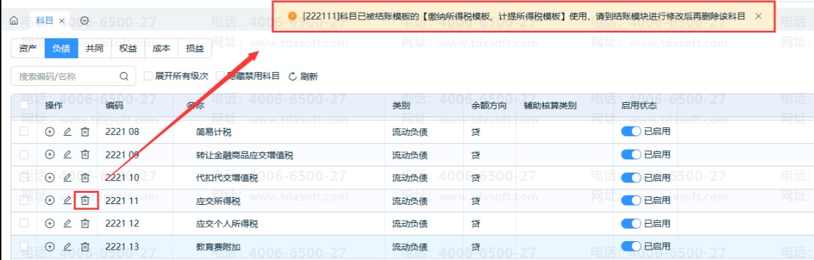Add sub-account under 2221 08 简易计税
The width and height of the screenshot is (814, 260).
pyautogui.click(x=50, y=131)
